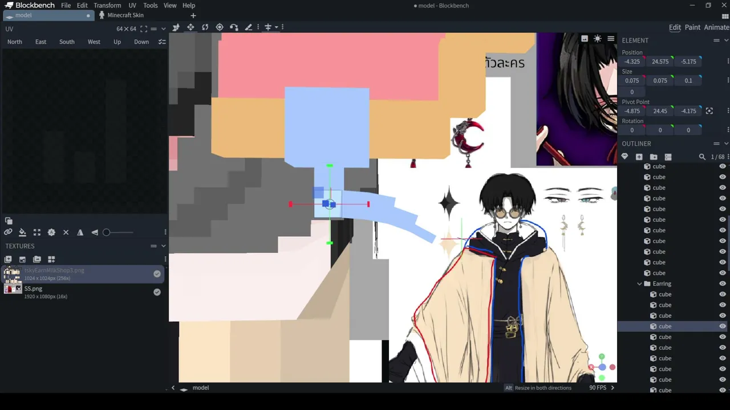Viewport: 730px width, 410px height.
Task: Click the texture folder images icon
Action: pos(37,260)
